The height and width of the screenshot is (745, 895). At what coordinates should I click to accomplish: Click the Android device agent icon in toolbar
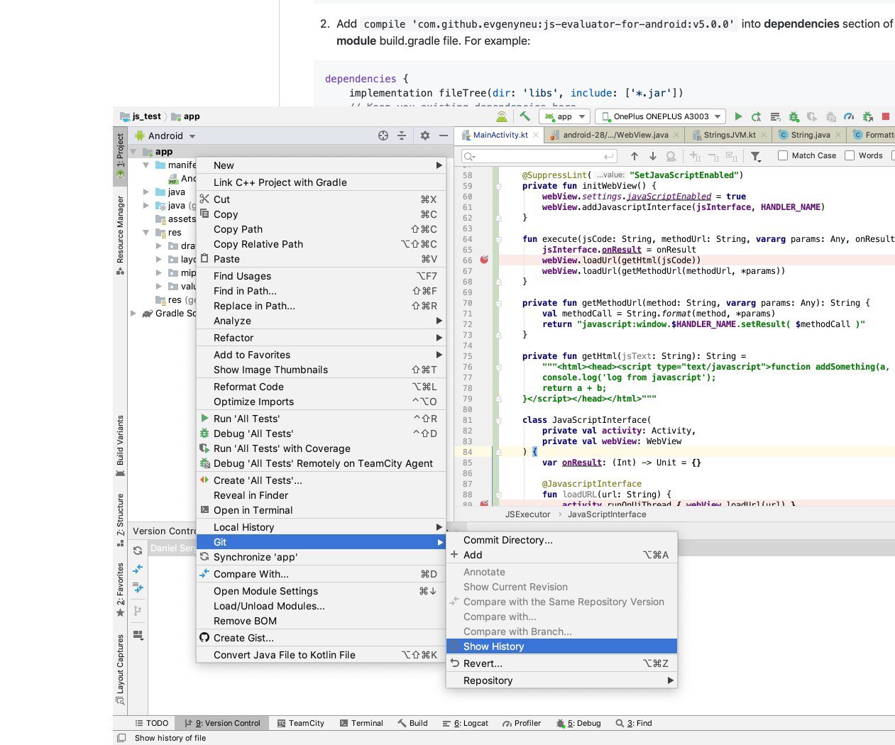(502, 116)
